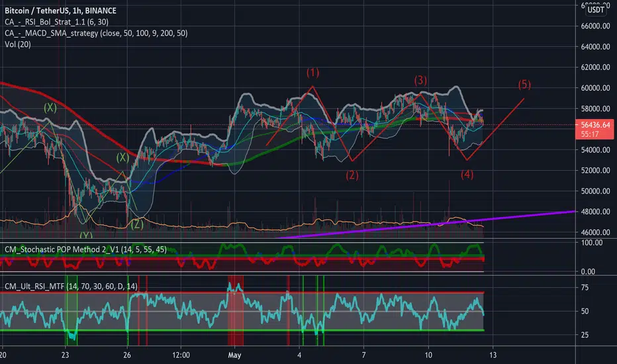Screen dimensions: 617x364
Task: Click the 60000.00 price axis label
Action: 595,88
